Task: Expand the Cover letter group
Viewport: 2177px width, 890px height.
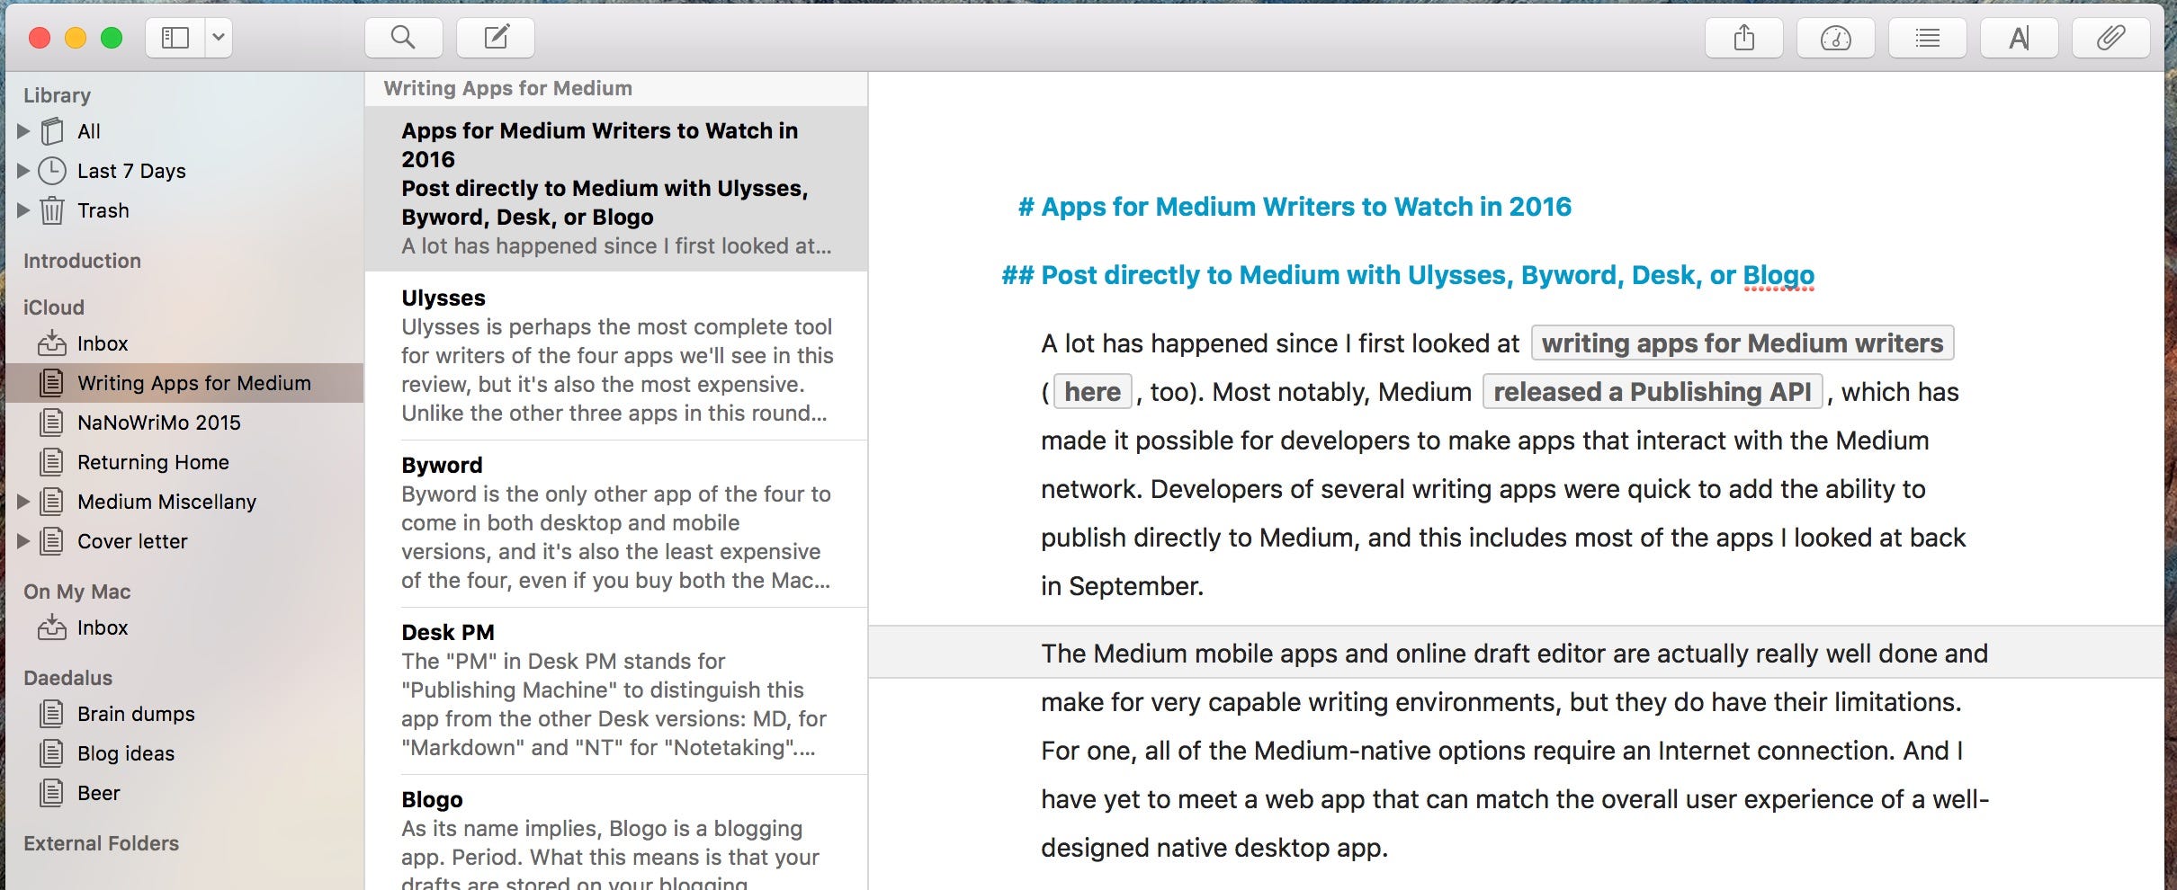Action: [x=23, y=541]
